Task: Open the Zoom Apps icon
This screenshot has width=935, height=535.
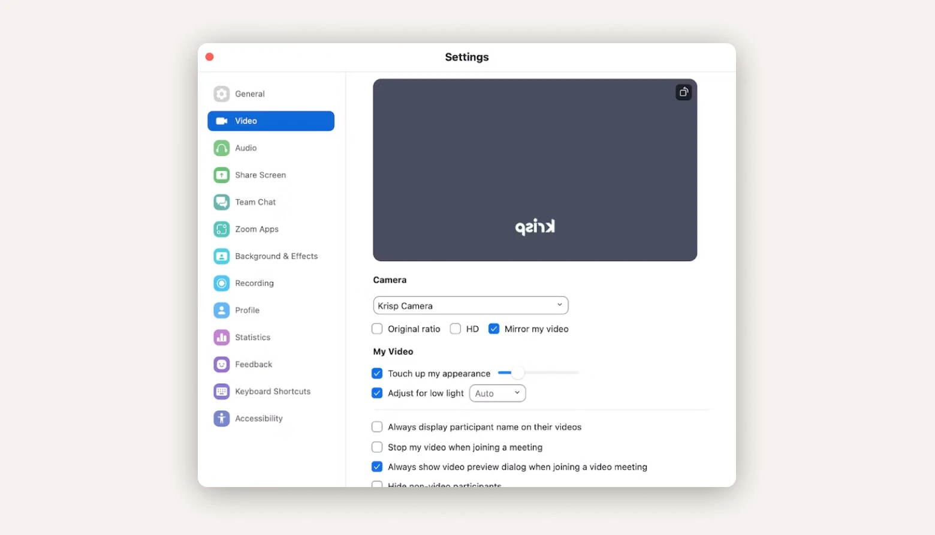Action: click(x=221, y=229)
